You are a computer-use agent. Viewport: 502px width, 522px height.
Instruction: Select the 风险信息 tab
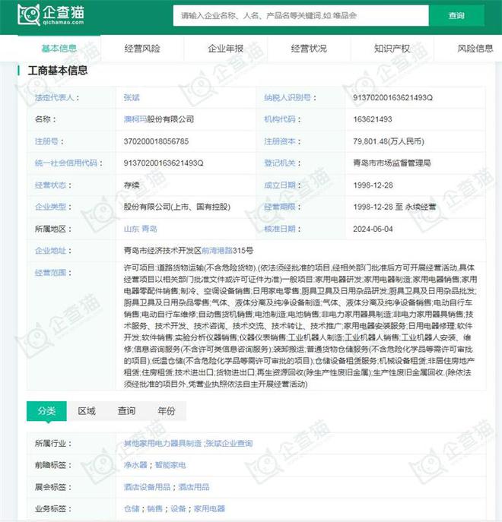[x=475, y=49]
